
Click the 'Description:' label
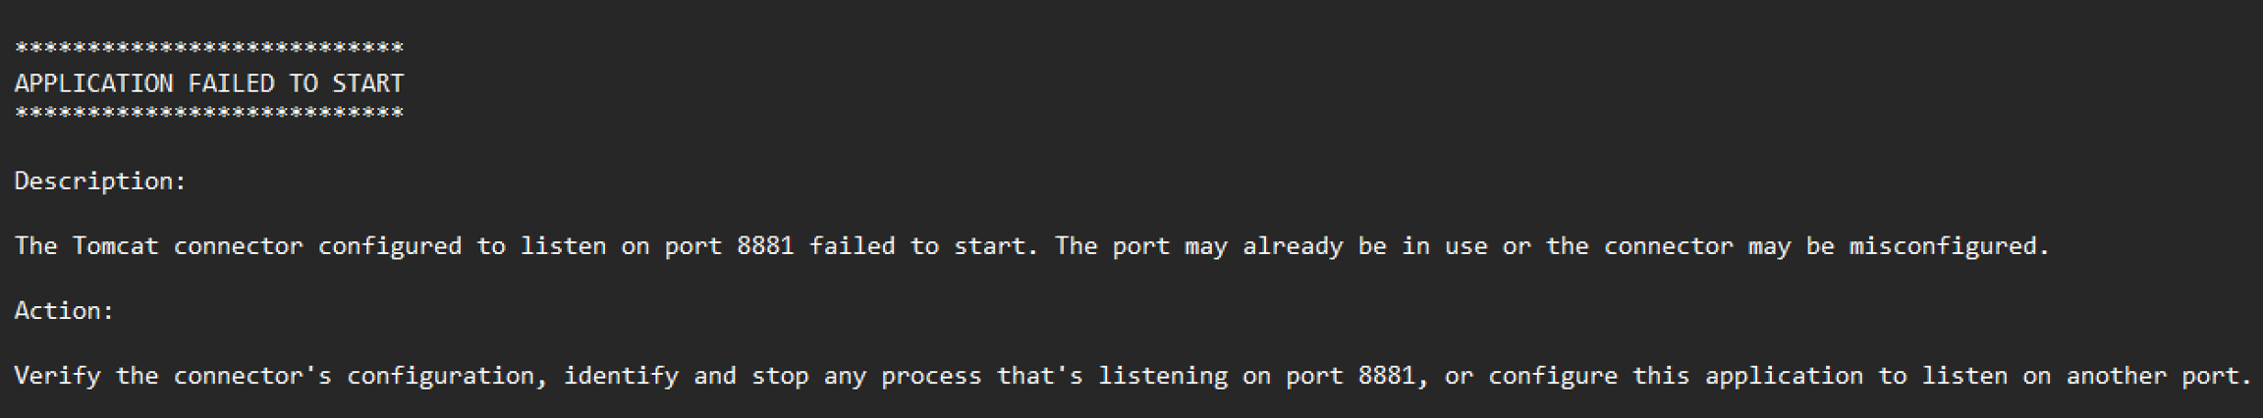coord(100,182)
